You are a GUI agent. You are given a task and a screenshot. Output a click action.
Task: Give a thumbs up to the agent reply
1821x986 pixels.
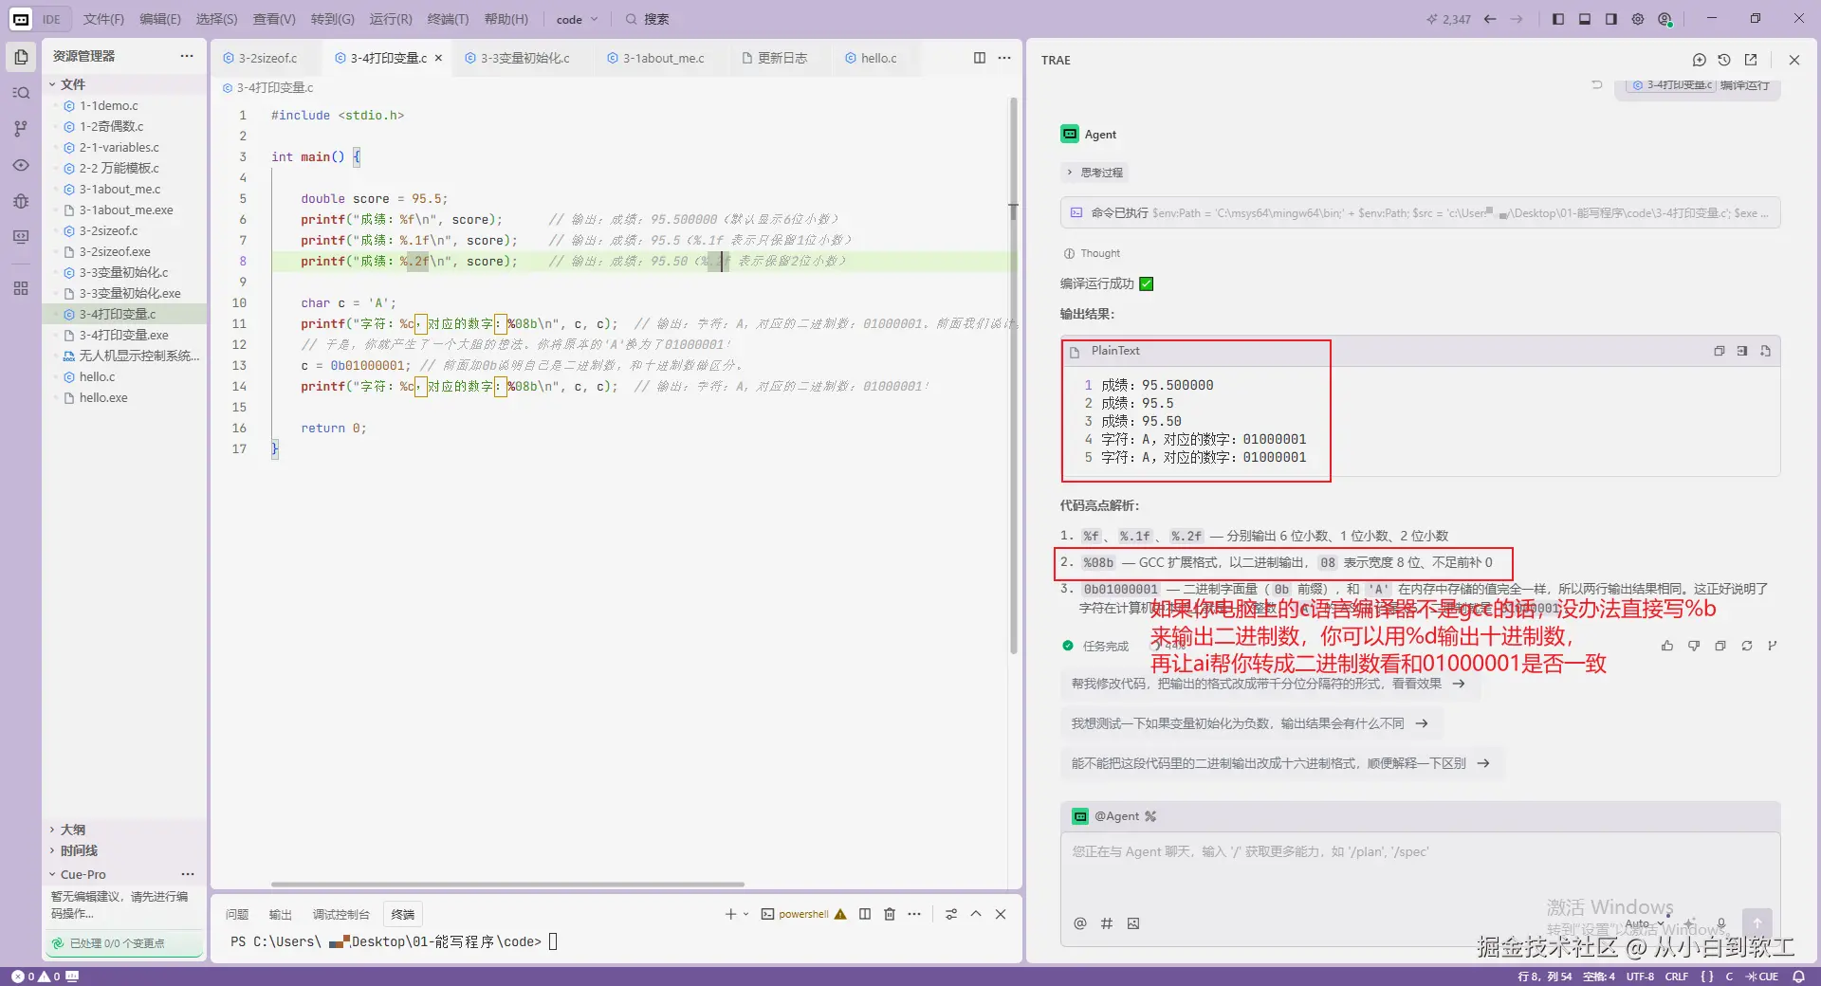(x=1667, y=646)
